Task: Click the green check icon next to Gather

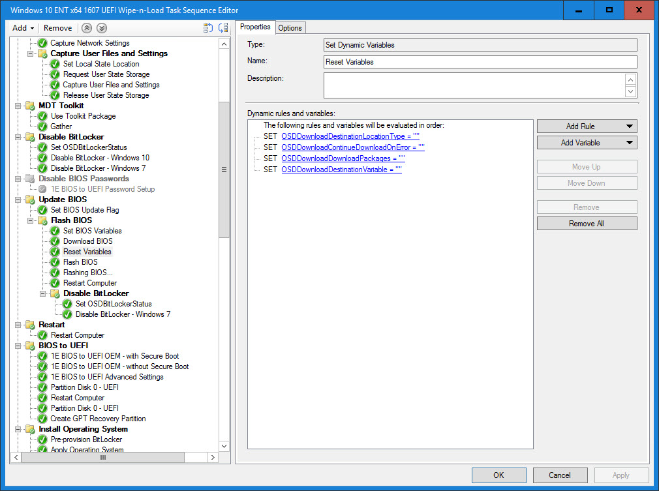Action: tap(42, 126)
